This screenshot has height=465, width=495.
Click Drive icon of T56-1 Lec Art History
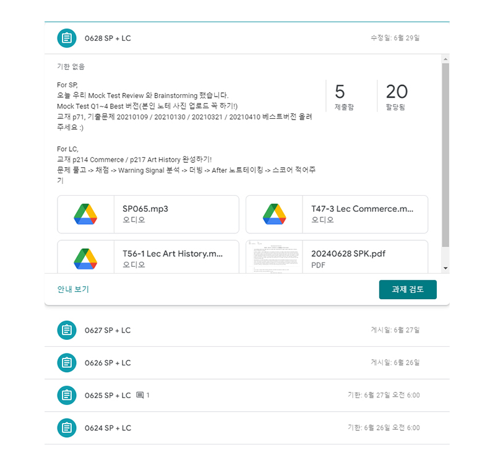(85, 258)
